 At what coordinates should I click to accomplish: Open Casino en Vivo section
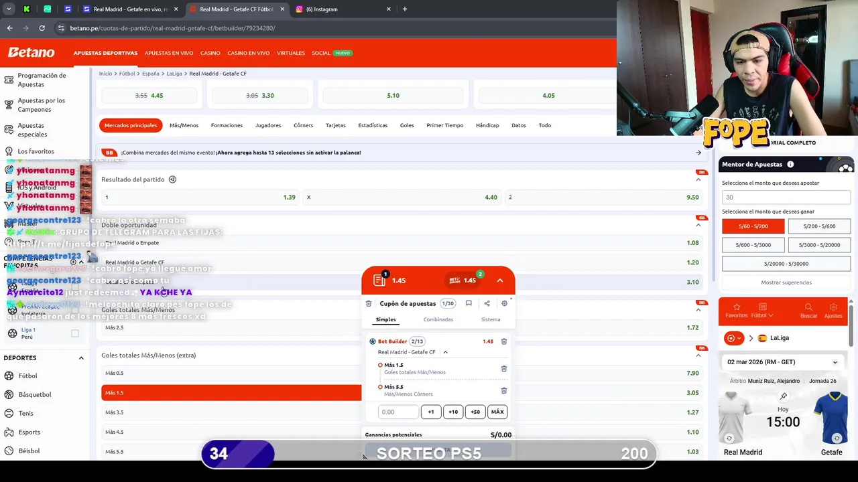pyautogui.click(x=249, y=53)
